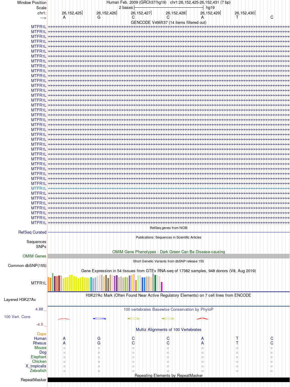This screenshot has width=290, height=387.
Task: Click the GENCODE V49lift37 track title
Action: [169, 23]
